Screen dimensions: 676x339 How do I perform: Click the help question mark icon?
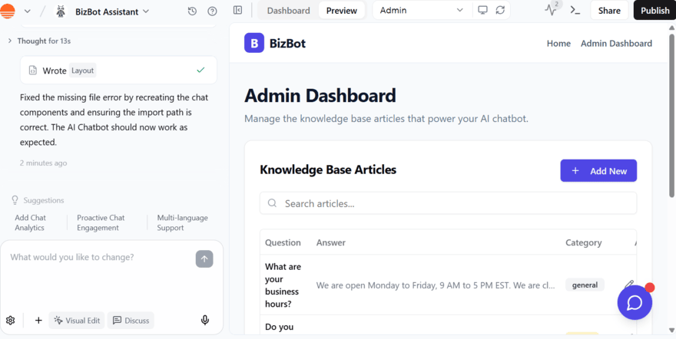point(212,12)
